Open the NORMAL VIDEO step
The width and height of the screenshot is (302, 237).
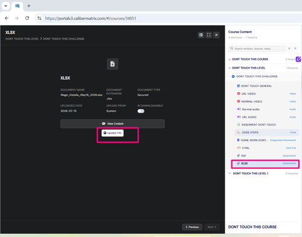click(x=267, y=101)
